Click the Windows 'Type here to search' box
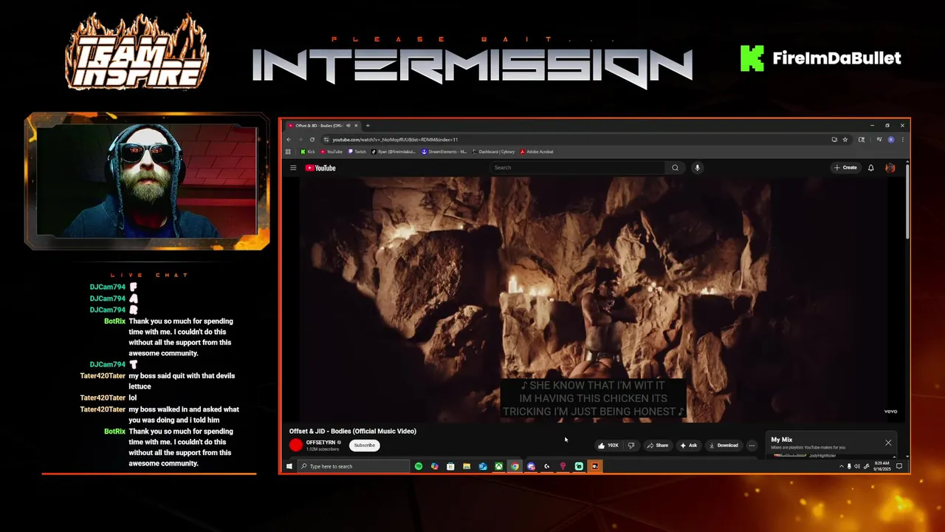The image size is (945, 532). [x=354, y=466]
